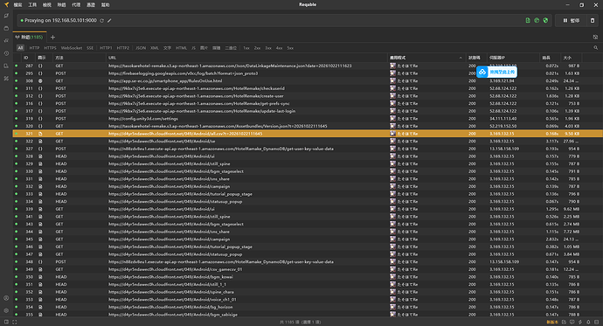Screen dimensions: 603x326
Task: Sort the list by the ID column header
Action: pyautogui.click(x=25, y=58)
